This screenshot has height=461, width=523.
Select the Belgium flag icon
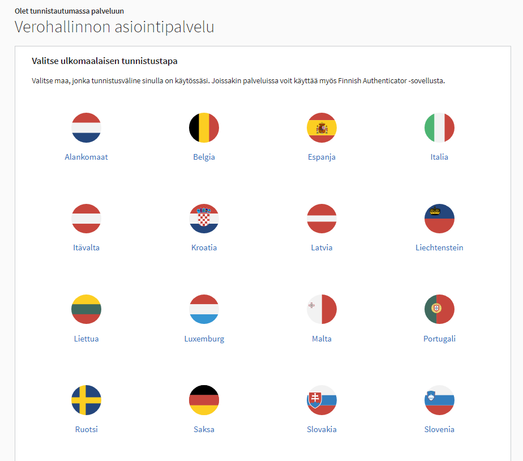204,127
